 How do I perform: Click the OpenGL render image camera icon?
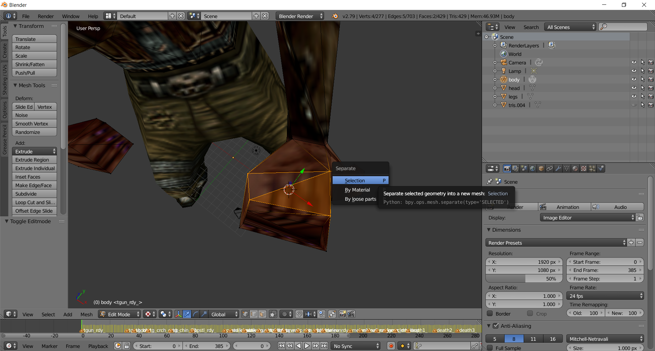coord(343,314)
